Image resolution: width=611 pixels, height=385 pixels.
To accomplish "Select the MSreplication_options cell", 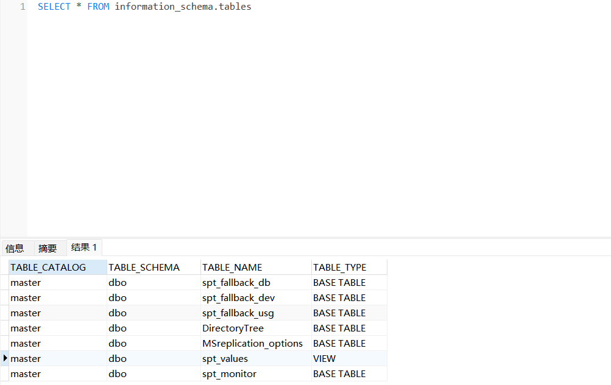I will coord(252,344).
